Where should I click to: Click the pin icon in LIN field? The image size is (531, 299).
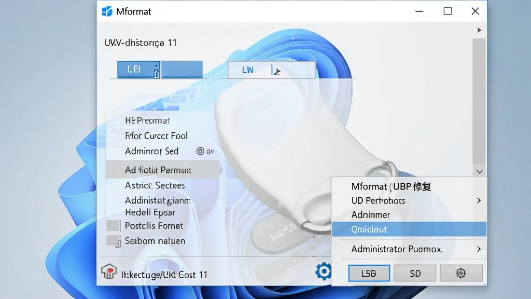pos(277,71)
